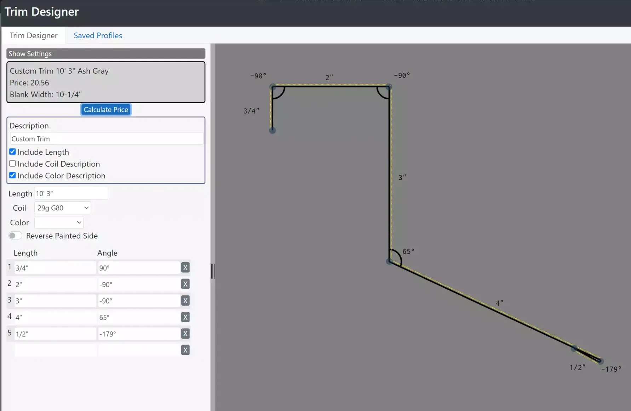631x411 pixels.
Task: Click the X on the empty row
Action: tap(185, 350)
